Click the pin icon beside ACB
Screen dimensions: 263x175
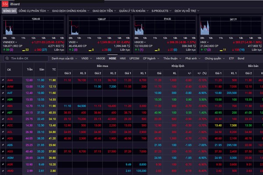3,119
